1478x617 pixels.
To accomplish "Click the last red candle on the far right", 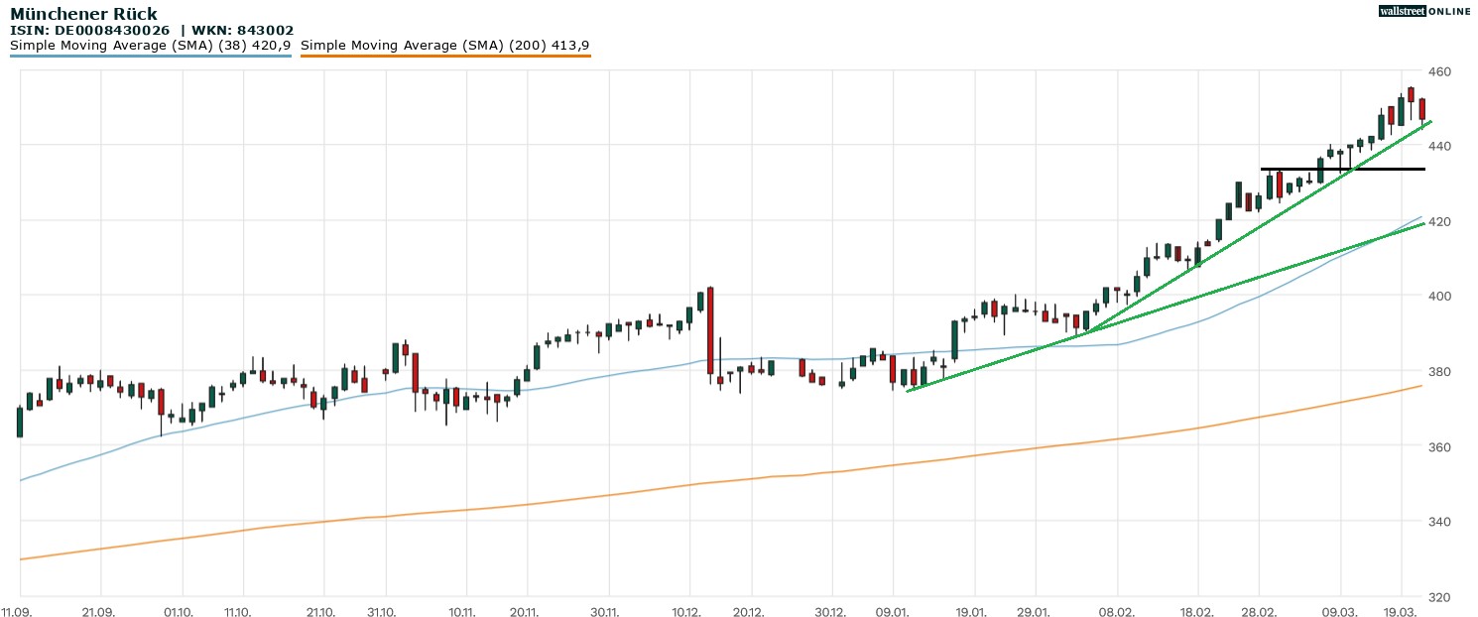I will pyautogui.click(x=1422, y=109).
